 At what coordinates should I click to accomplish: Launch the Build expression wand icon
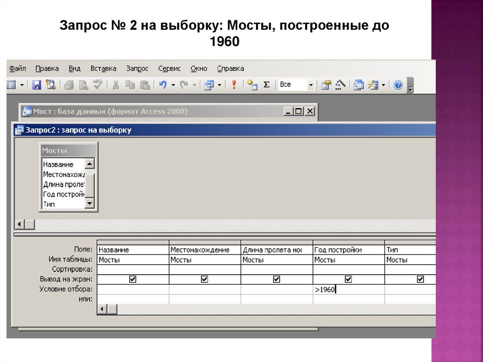pos(341,85)
